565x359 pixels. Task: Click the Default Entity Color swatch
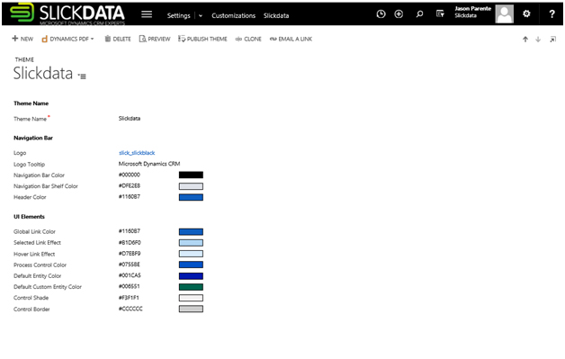pyautogui.click(x=191, y=275)
